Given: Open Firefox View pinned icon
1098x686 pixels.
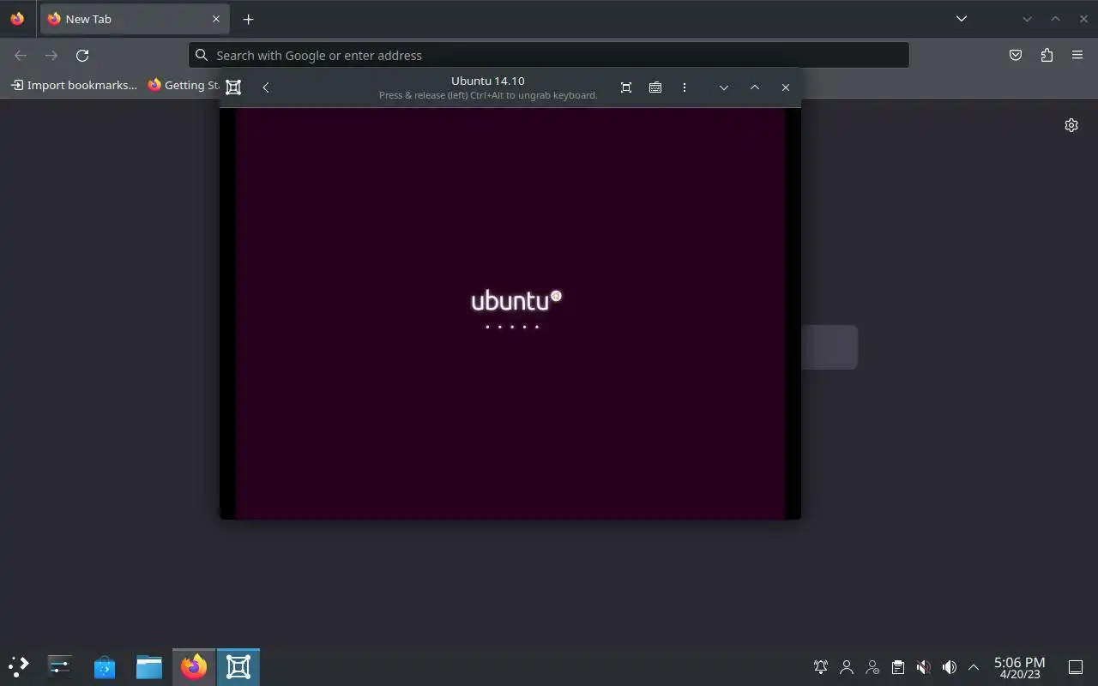Looking at the screenshot, I should point(17,19).
